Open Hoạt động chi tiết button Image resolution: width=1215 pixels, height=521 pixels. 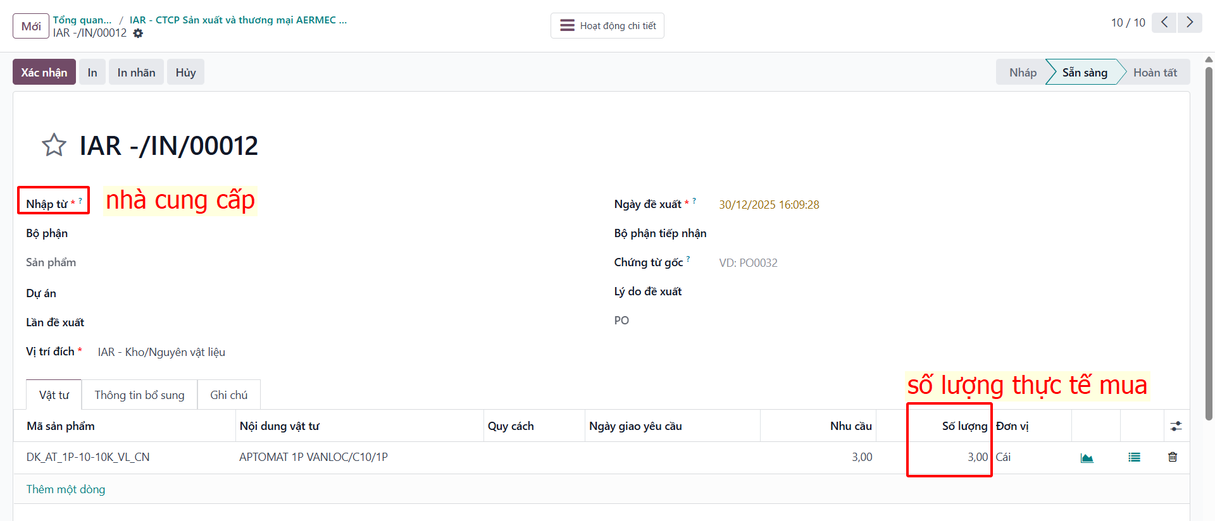pos(607,26)
